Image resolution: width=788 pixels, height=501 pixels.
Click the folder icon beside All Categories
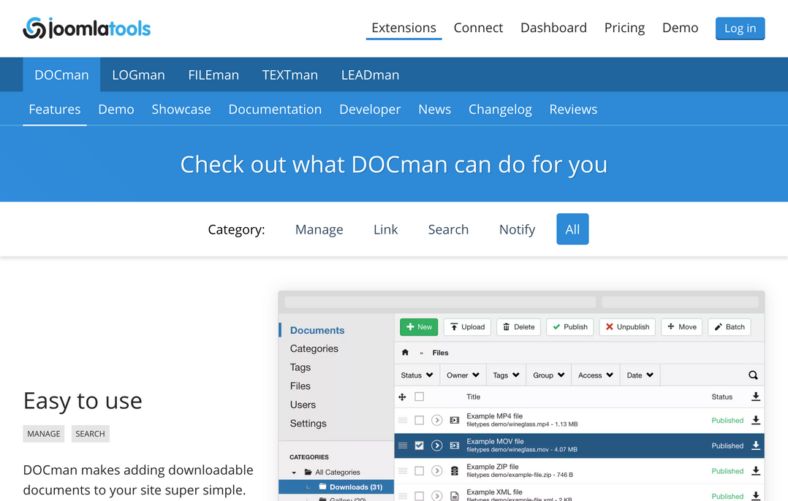click(308, 472)
